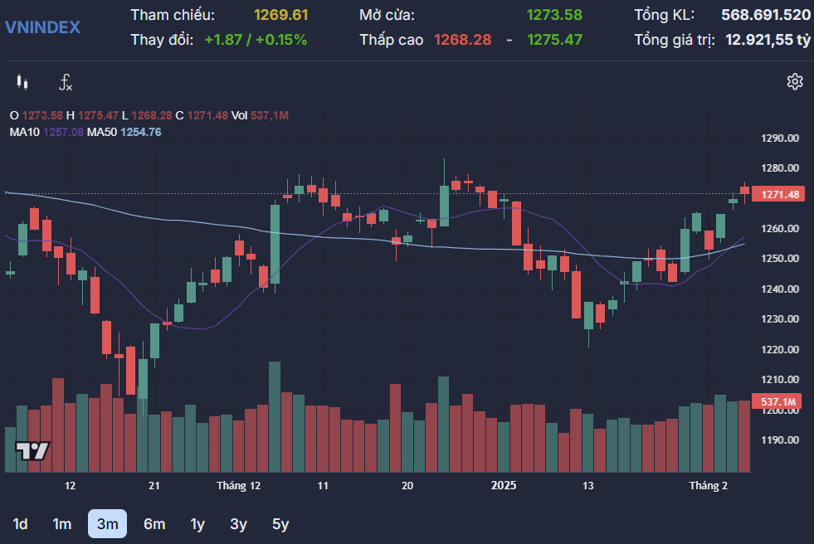Select the 5y time range
Image resolution: width=814 pixels, height=544 pixels.
tap(280, 524)
